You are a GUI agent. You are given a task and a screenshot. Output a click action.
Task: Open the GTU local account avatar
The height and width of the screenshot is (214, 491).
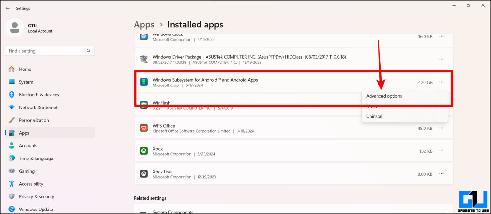(x=15, y=28)
